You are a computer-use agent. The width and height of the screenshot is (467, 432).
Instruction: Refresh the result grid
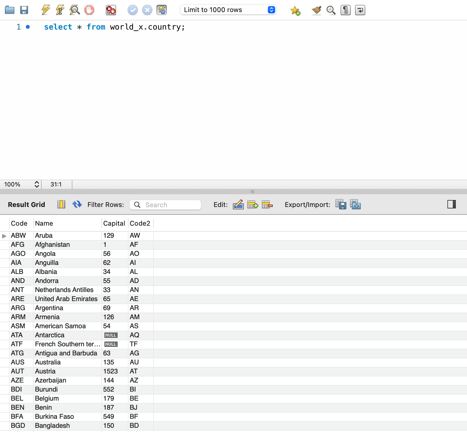[77, 204]
